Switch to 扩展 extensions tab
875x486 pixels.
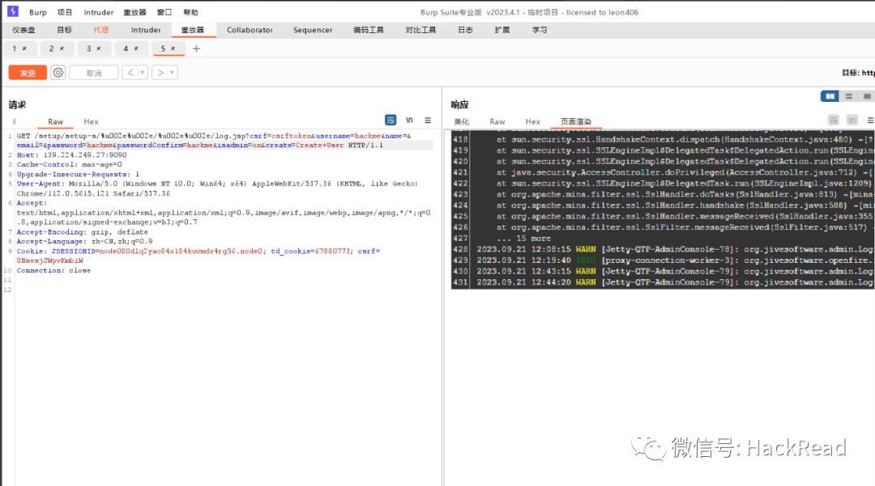coord(502,30)
